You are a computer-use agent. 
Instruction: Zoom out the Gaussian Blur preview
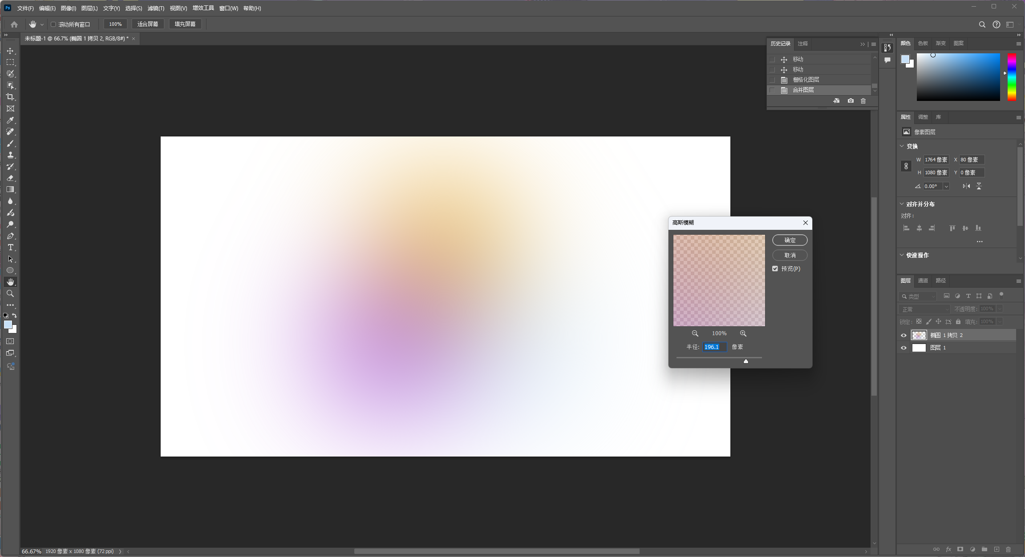pyautogui.click(x=695, y=333)
